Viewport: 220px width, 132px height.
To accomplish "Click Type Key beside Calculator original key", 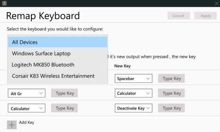I will 65,108.
